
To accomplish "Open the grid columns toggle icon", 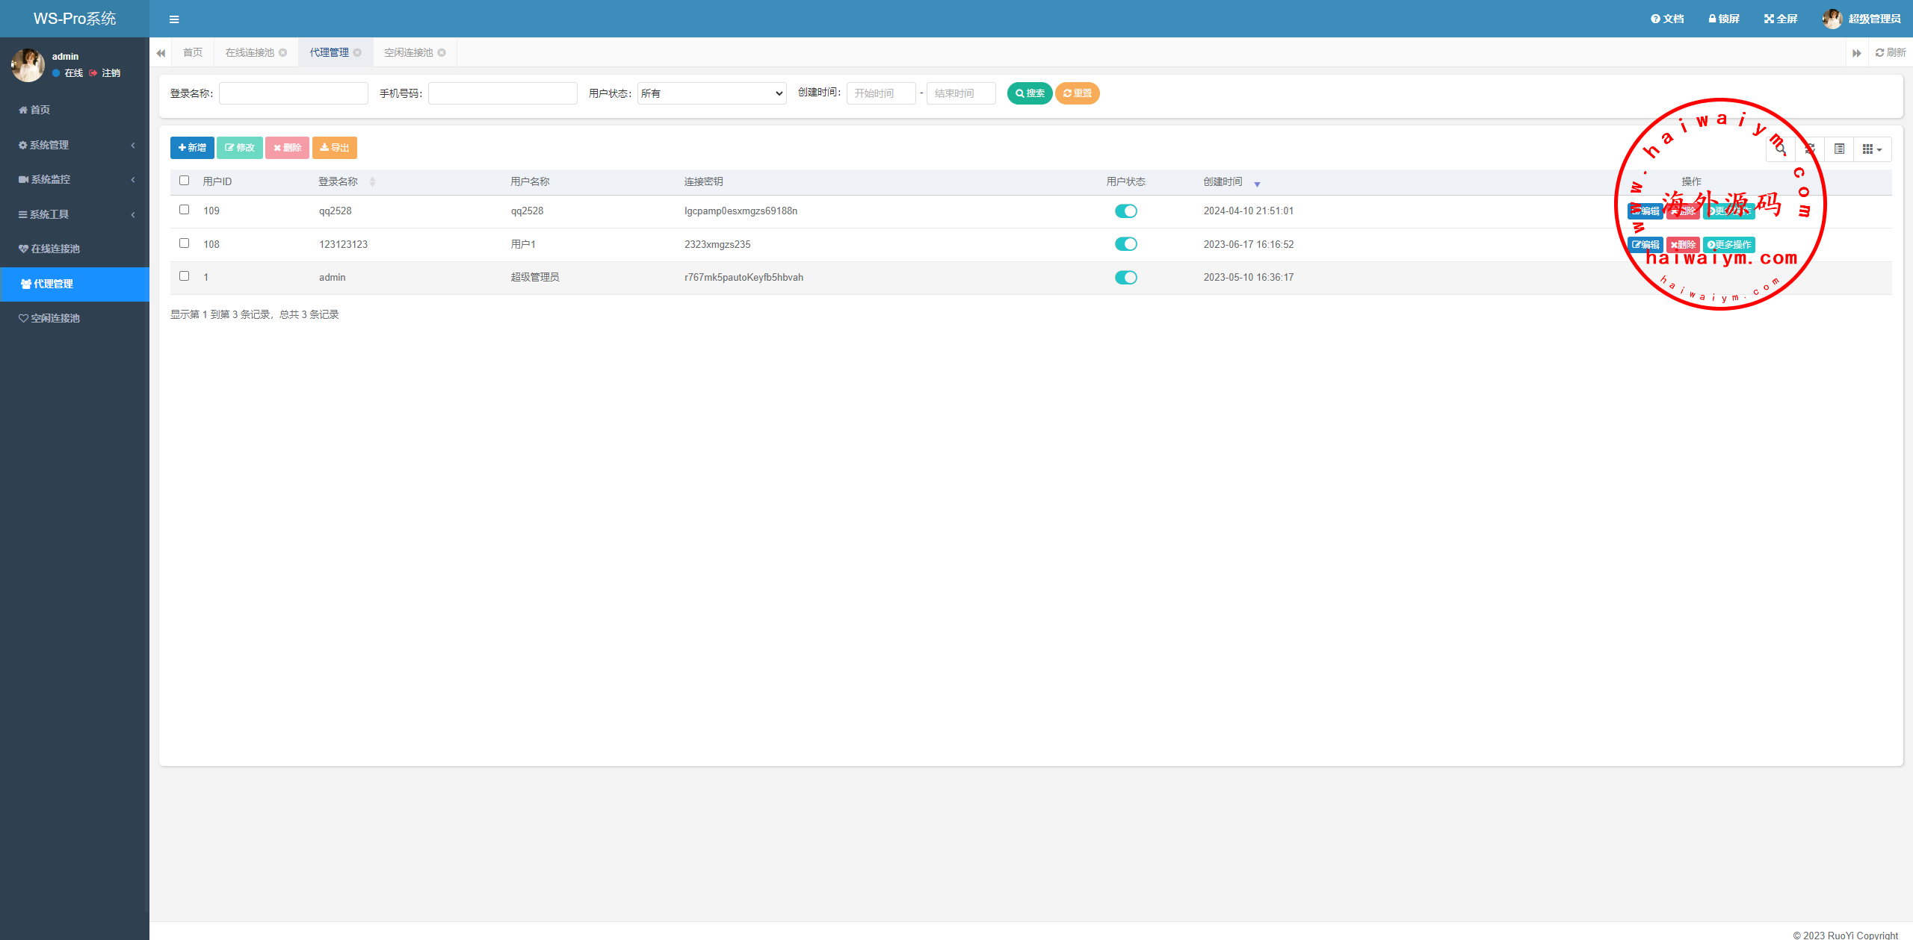I will pyautogui.click(x=1872, y=149).
